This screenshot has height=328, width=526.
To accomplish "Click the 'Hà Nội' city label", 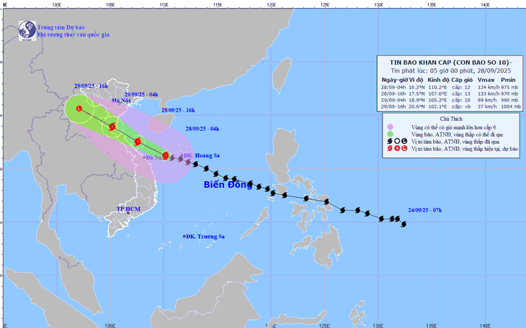I will click(121, 101).
